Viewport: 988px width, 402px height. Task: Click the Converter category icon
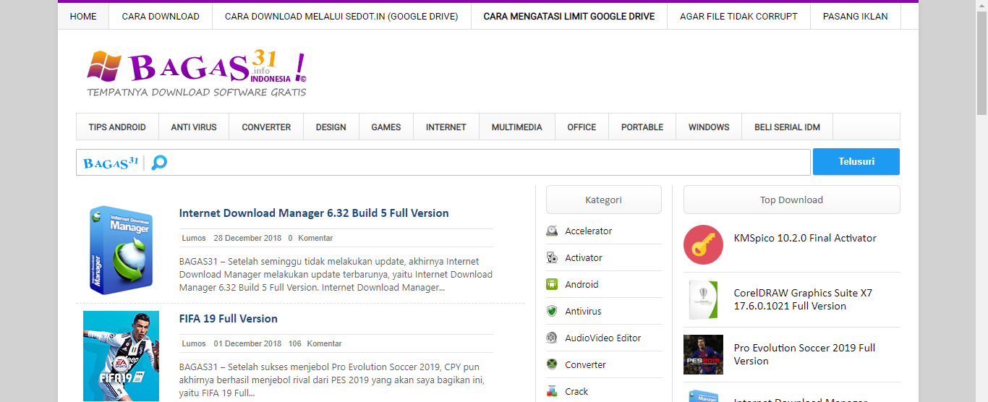pyautogui.click(x=552, y=364)
